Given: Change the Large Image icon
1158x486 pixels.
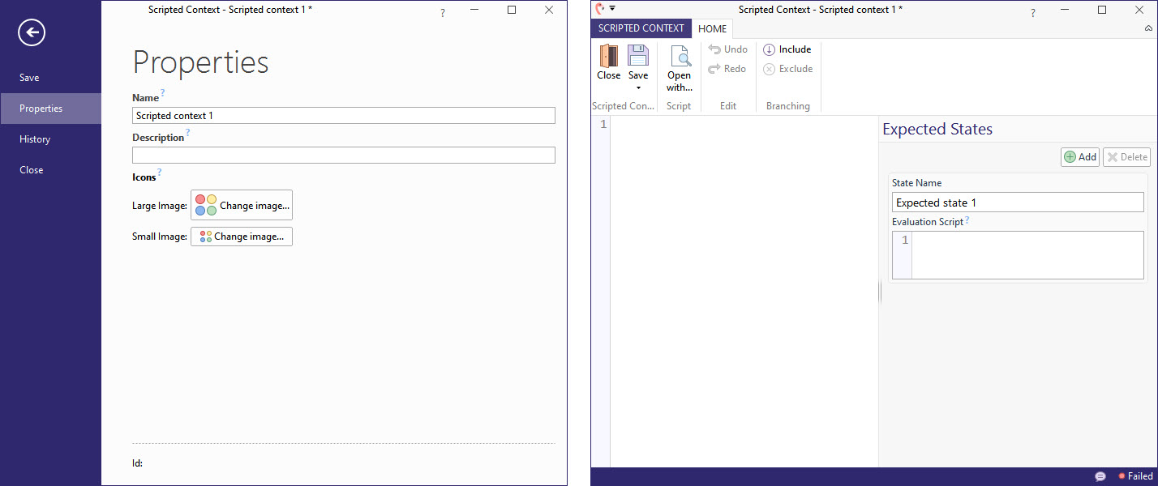Looking at the screenshot, I should click(x=241, y=205).
